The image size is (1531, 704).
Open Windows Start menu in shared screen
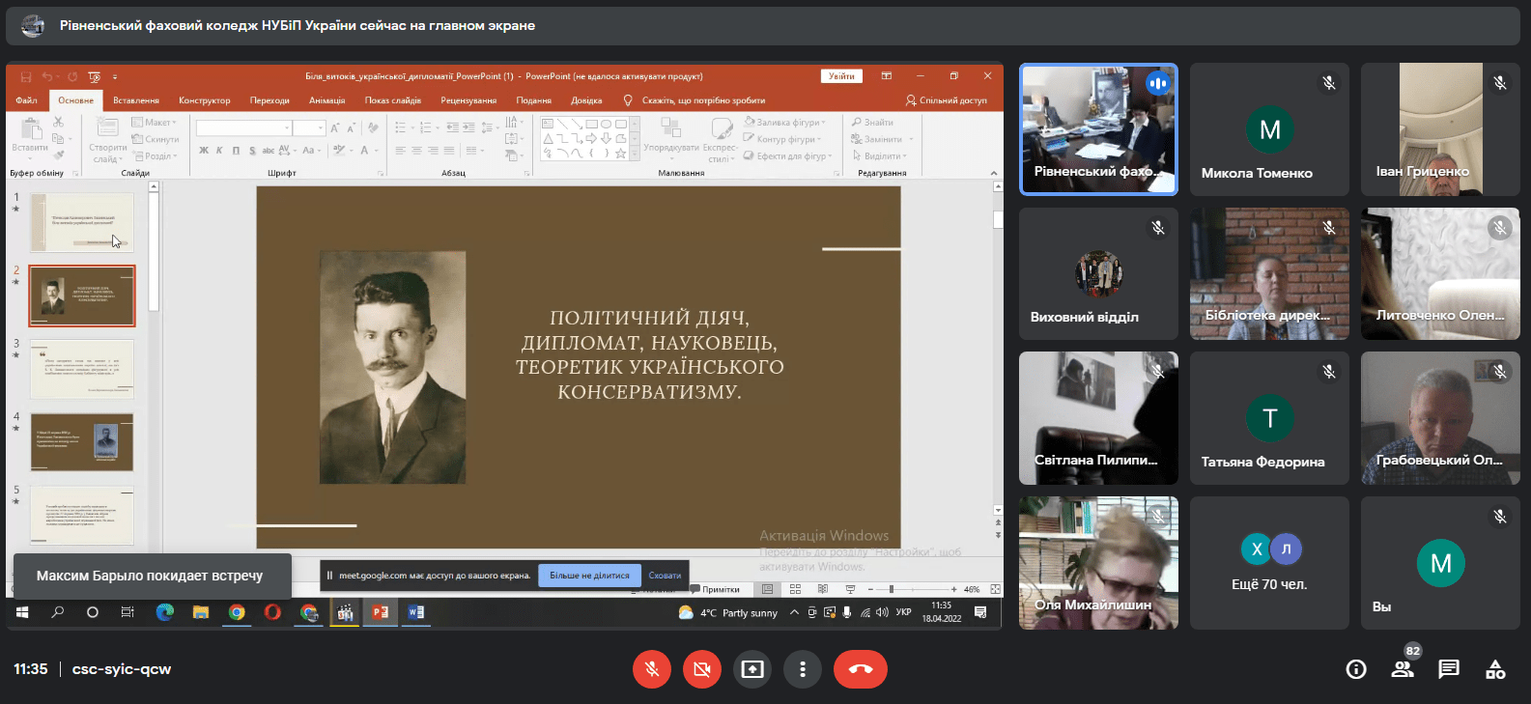coord(22,612)
